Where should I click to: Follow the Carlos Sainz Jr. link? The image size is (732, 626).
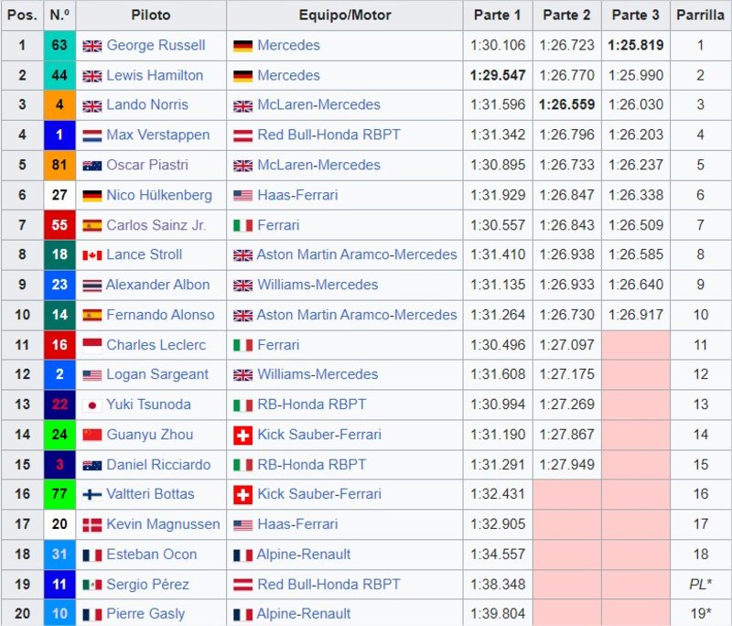click(x=156, y=225)
